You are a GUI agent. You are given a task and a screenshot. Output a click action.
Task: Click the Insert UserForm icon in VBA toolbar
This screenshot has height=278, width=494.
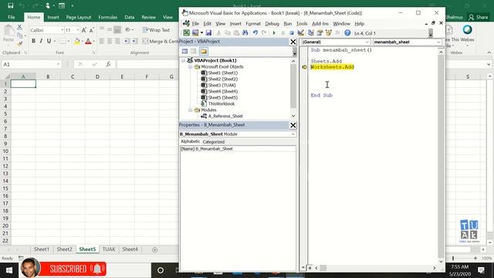coord(195,32)
